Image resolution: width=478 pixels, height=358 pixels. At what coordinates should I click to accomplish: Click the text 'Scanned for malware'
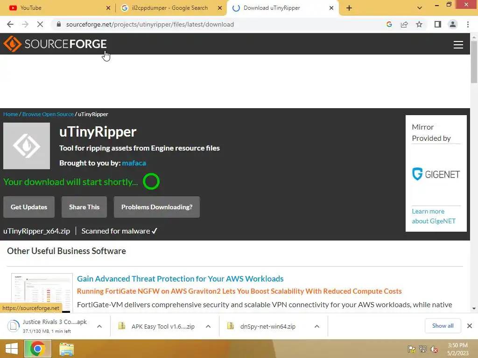click(x=116, y=231)
